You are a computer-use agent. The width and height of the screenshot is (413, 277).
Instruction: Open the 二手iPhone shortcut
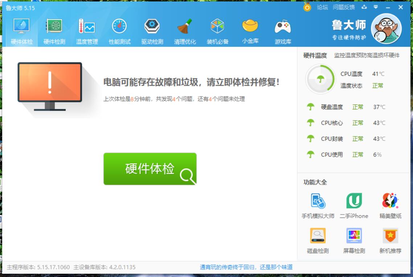[354, 205]
